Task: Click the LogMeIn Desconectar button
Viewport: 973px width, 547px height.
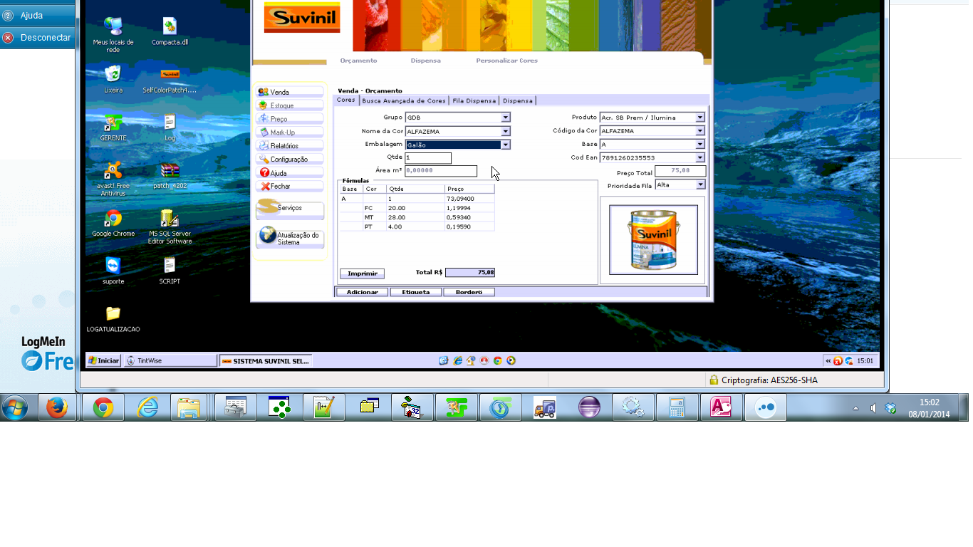Action: 36,38
